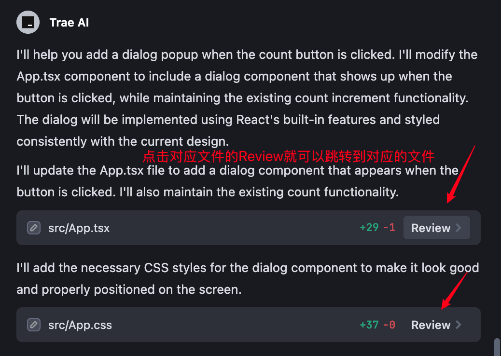Click the edit icon beside src/App.css
The image size is (501, 356).
[x=33, y=325]
